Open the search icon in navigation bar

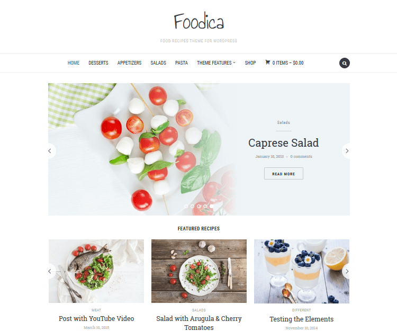click(345, 63)
